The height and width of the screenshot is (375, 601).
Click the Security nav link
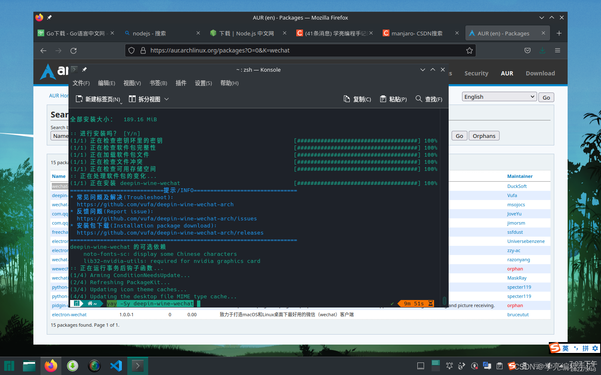(476, 73)
